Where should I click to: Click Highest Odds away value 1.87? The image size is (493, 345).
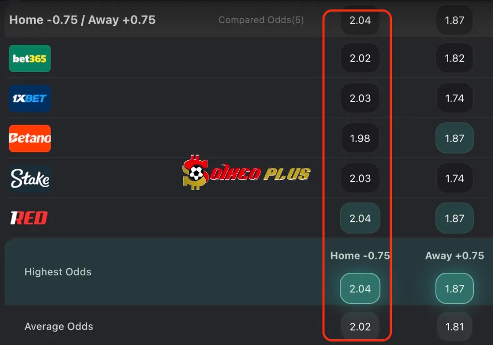pyautogui.click(x=454, y=288)
